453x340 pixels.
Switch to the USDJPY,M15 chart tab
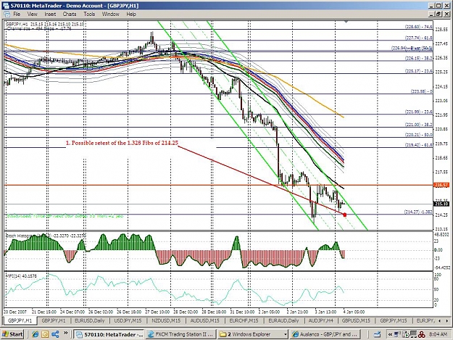pyautogui.click(x=128, y=320)
